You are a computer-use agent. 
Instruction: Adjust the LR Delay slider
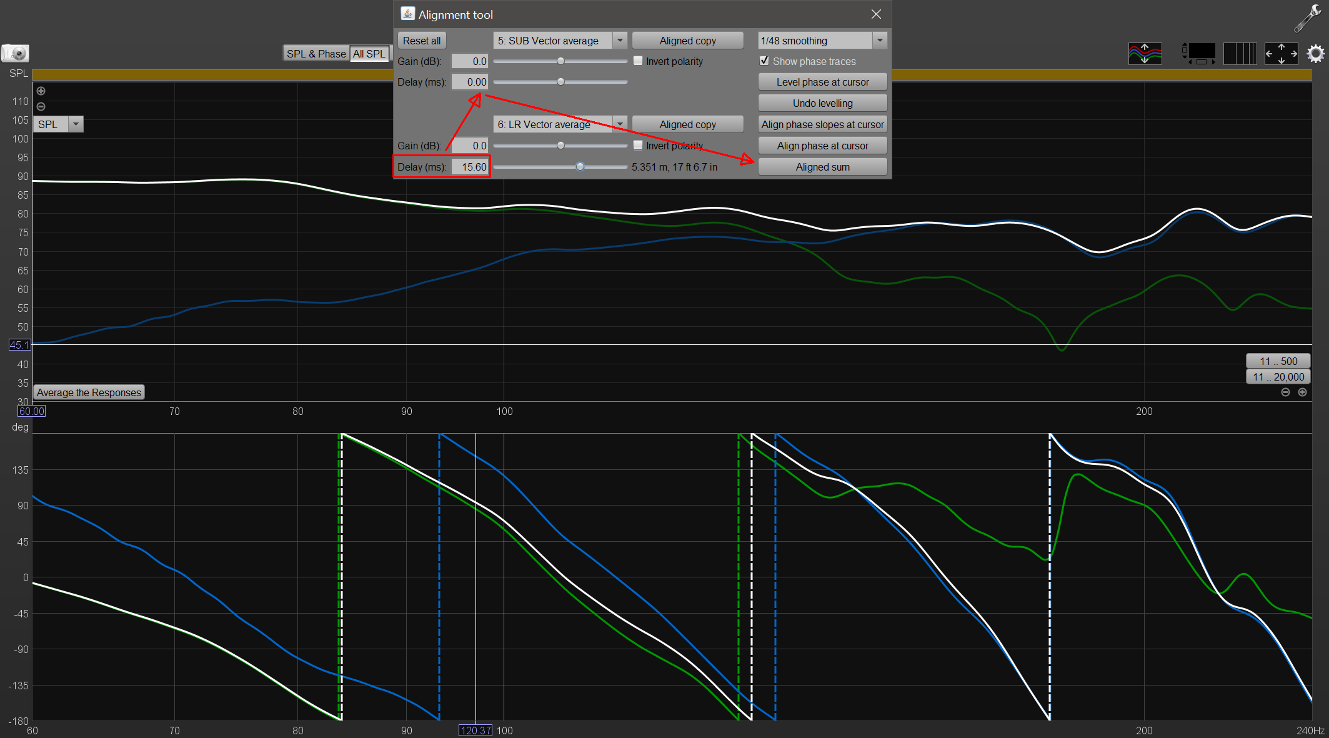coord(580,167)
